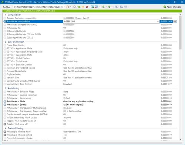Image resolution: width=185 pixels, height=145 pixels.
Task: Click gear icon beside Toggle FXAA on or off
Action: 5,124
